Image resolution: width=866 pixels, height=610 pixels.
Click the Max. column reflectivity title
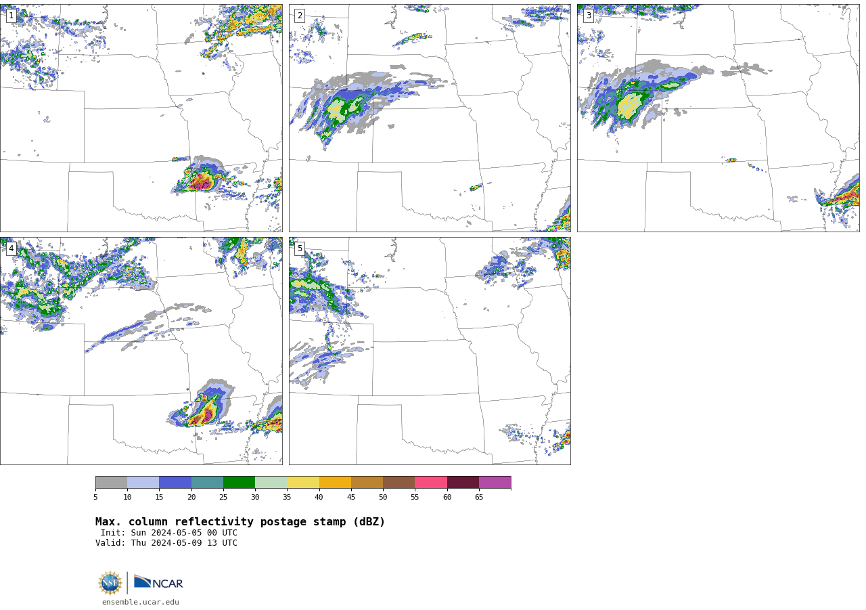tap(240, 522)
